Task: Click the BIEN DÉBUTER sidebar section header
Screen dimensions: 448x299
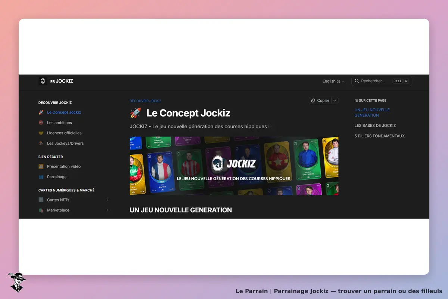Action: (x=51, y=157)
